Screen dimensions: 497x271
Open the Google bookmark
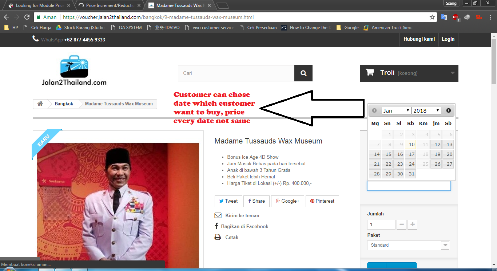click(347, 28)
